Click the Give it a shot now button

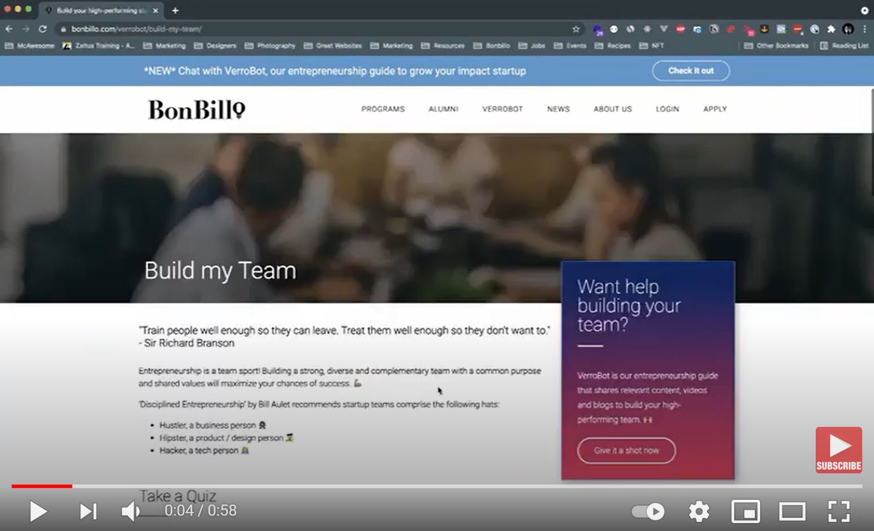[627, 451]
